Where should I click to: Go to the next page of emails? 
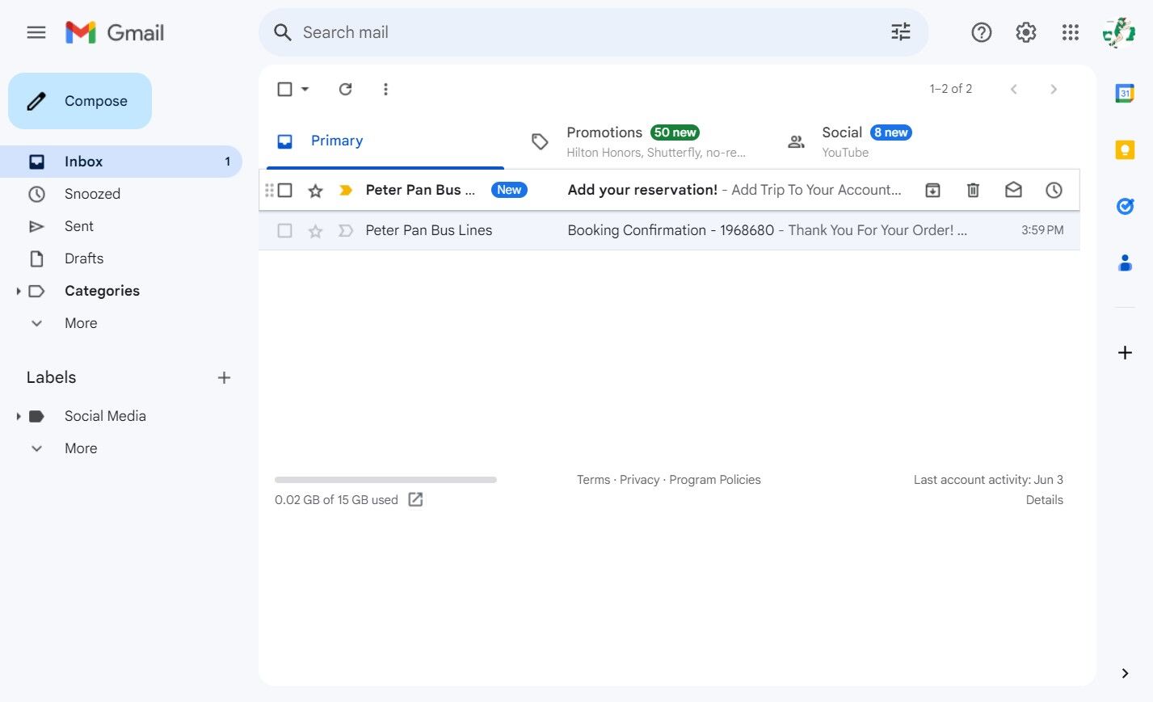(1054, 89)
